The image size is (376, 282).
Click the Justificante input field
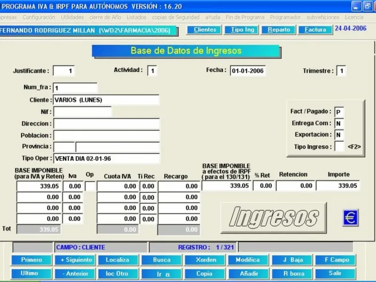click(x=64, y=71)
